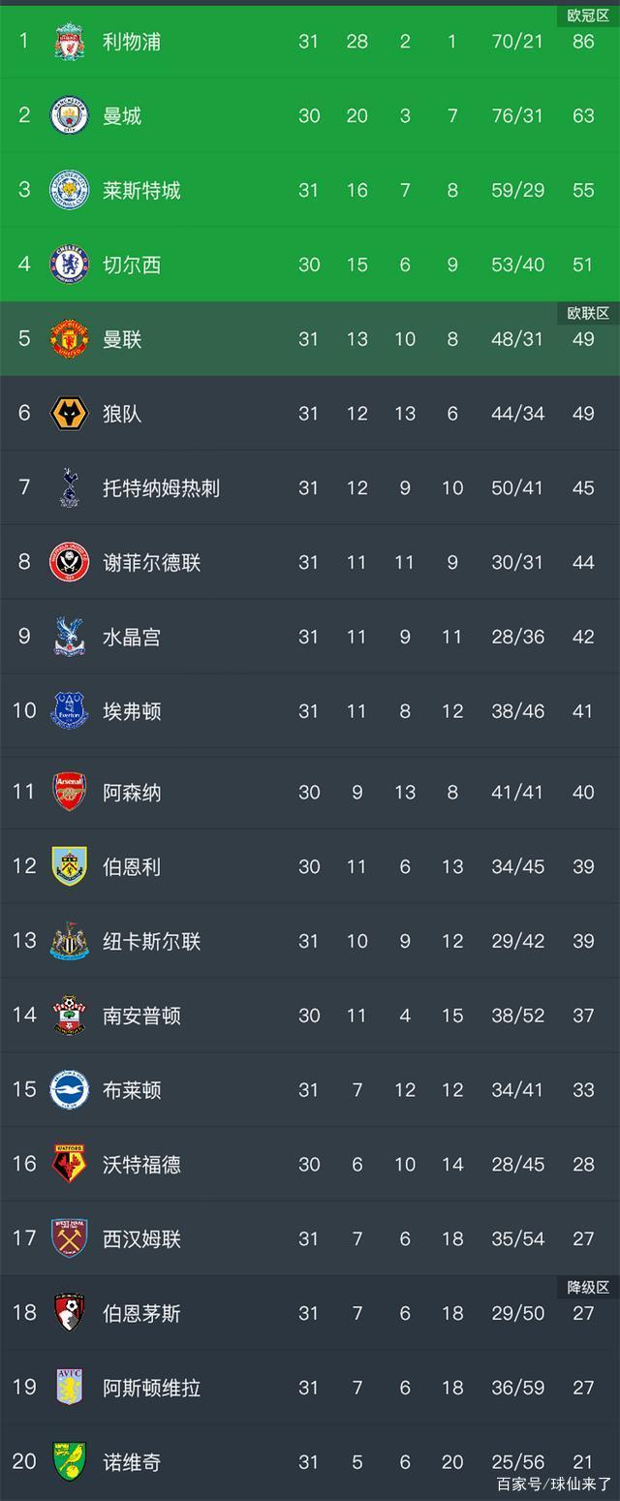The height and width of the screenshot is (1501, 620).
Task: Select the Wolves wolf-head logo
Action: click(x=70, y=414)
